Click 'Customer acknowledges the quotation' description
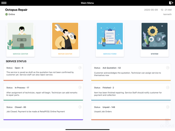Screen dimensions: 175x131 coord(127,74)
